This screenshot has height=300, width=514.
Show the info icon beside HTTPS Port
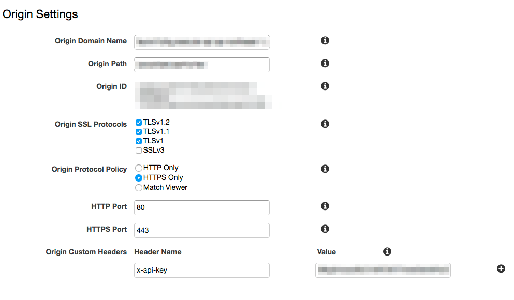click(x=325, y=229)
